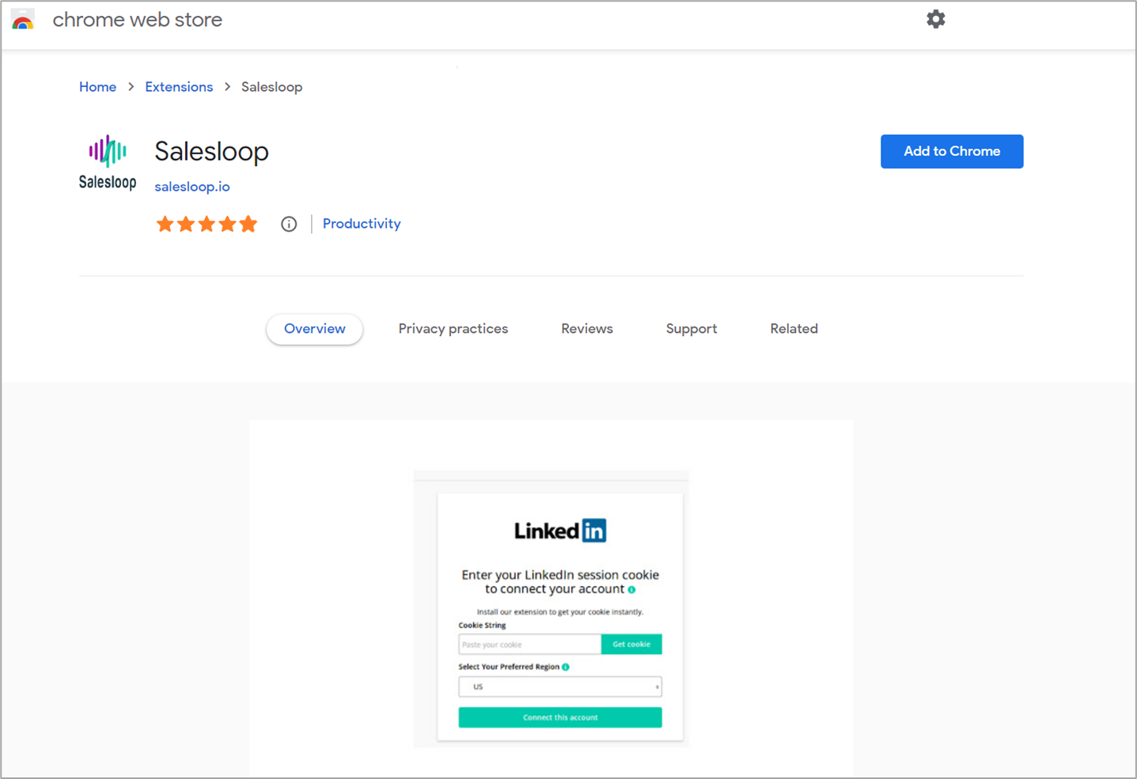
Task: Expand the breadcrumb arrow after Extensions
Action: (x=227, y=86)
